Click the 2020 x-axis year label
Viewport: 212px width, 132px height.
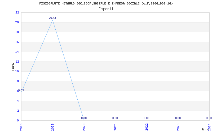84,127
